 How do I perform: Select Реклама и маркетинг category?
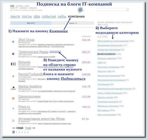(x=107, y=58)
